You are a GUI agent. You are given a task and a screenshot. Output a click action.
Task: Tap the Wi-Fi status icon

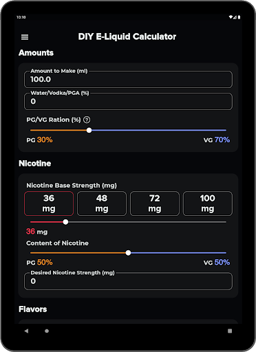[231, 17]
